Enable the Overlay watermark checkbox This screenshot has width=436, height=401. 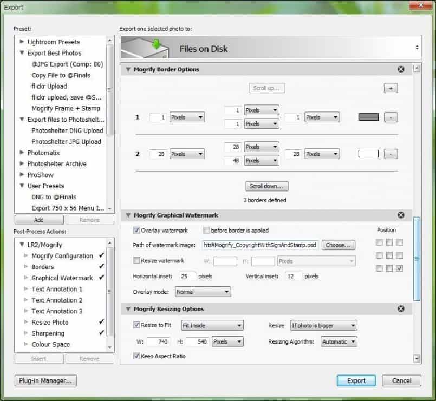136,231
